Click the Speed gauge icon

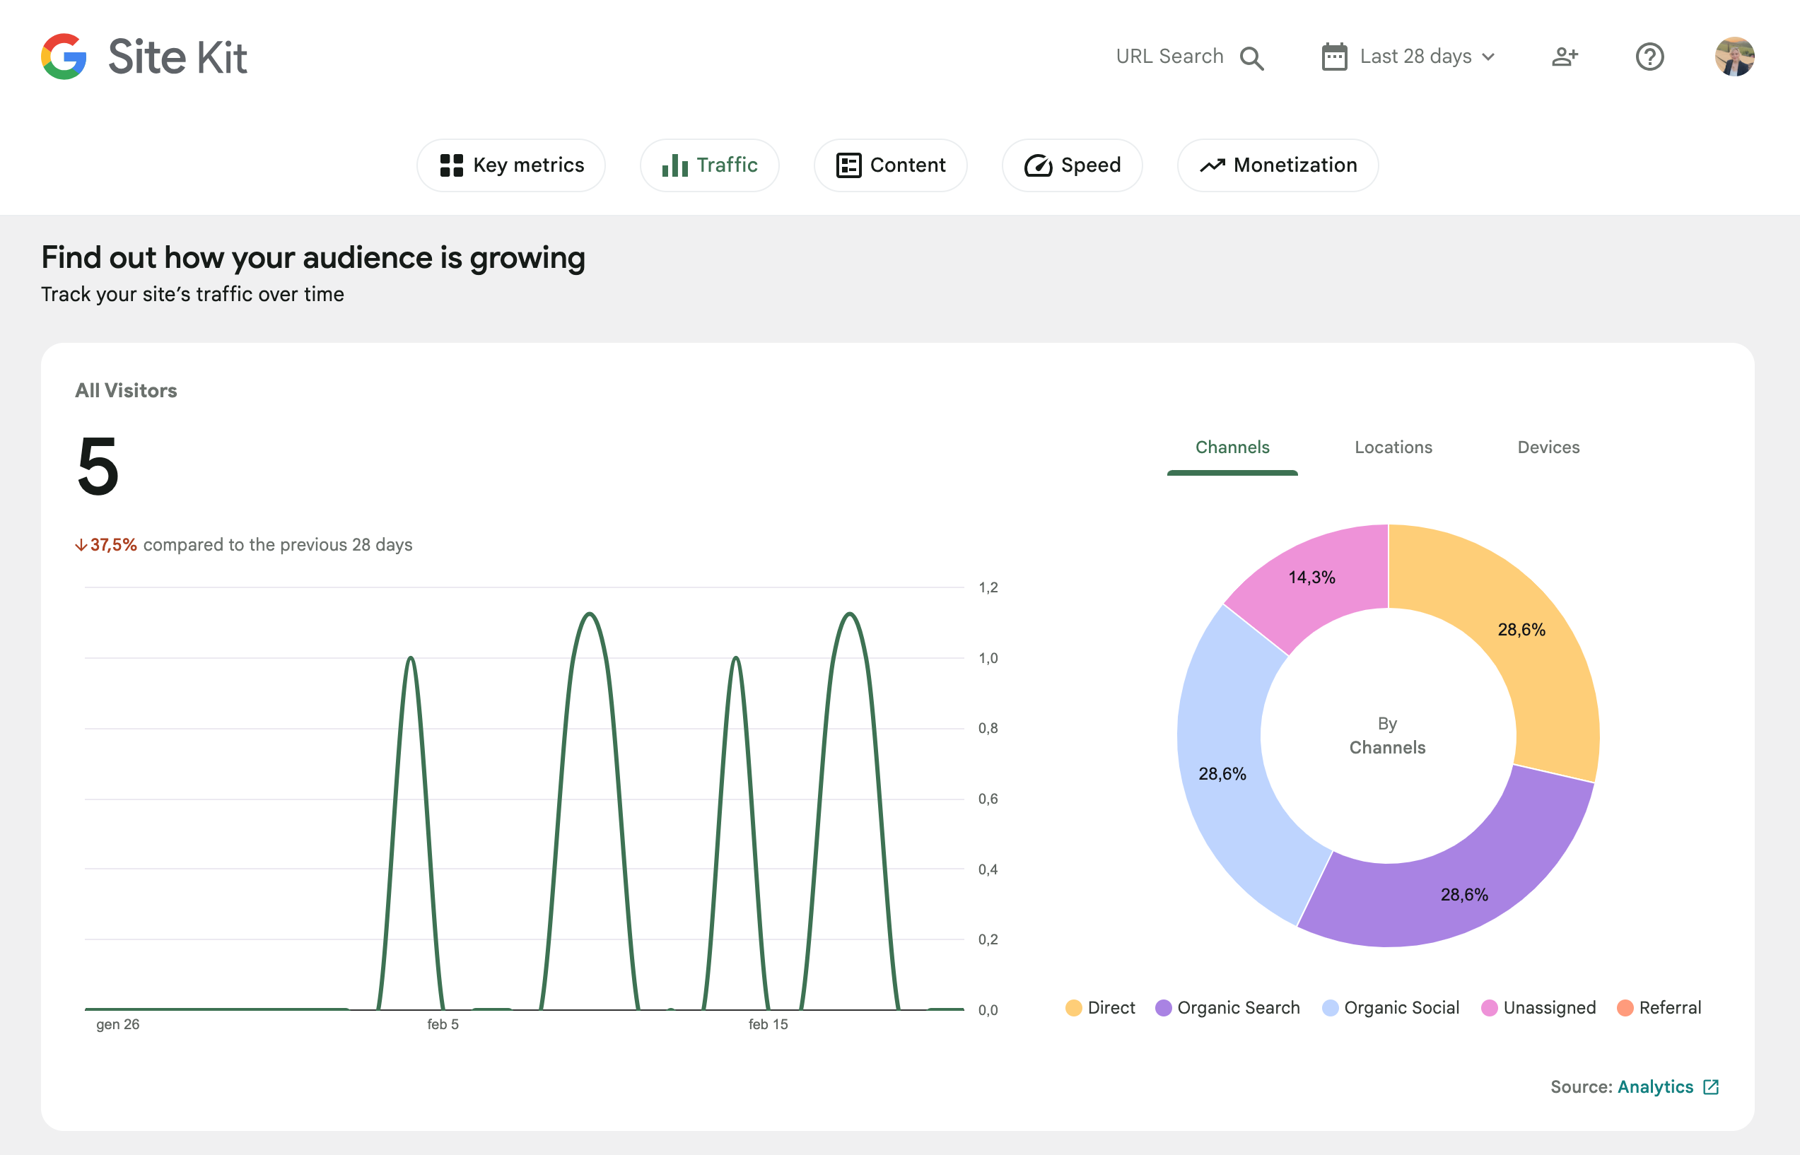1039,165
